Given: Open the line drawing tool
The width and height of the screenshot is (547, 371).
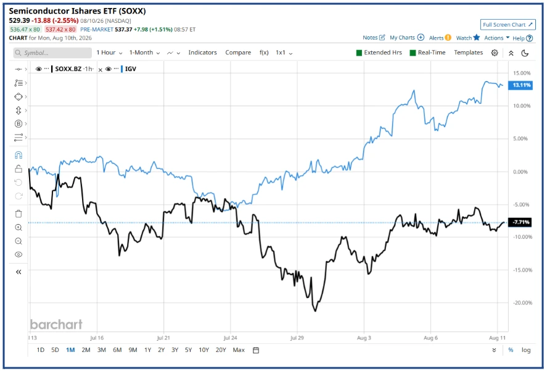Looking at the screenshot, I should pyautogui.click(x=18, y=69).
